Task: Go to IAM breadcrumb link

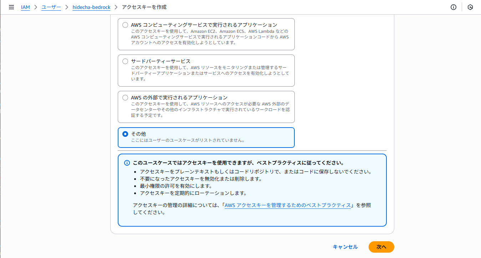Action: [25, 7]
